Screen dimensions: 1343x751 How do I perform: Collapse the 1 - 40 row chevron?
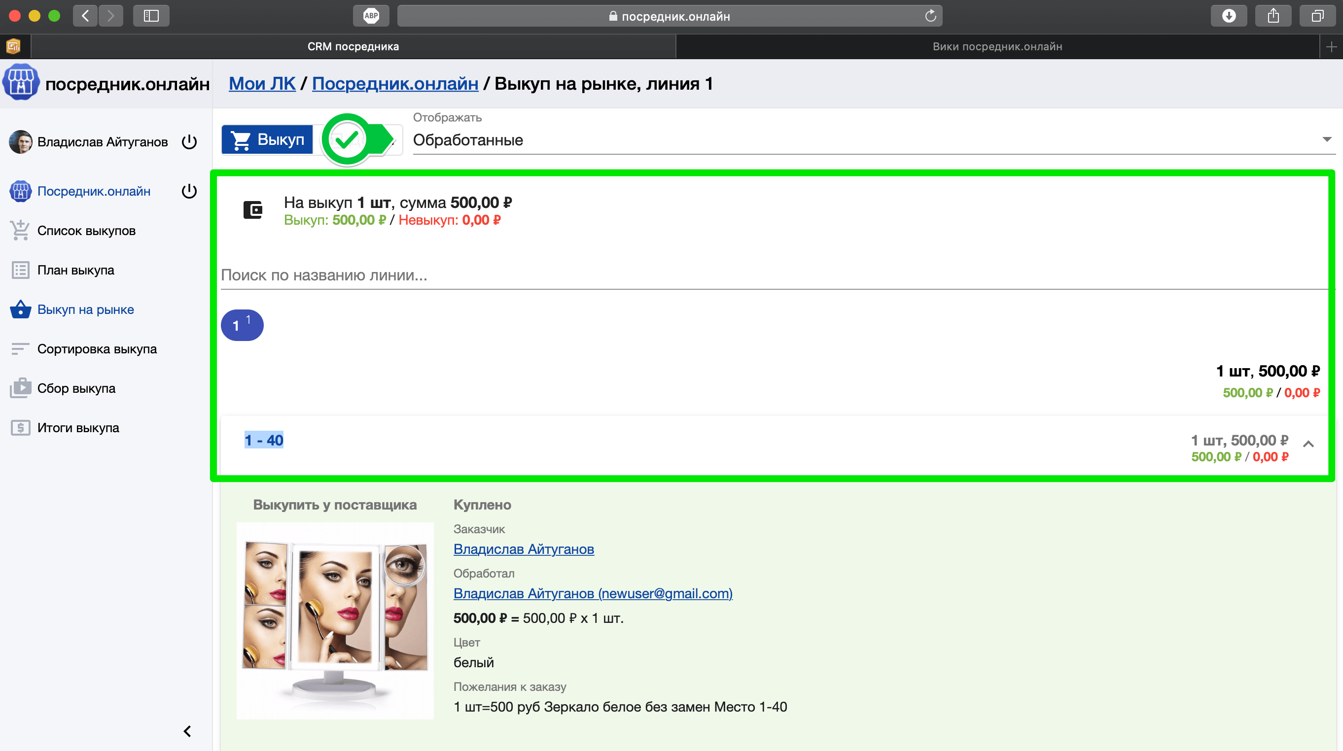pos(1308,444)
